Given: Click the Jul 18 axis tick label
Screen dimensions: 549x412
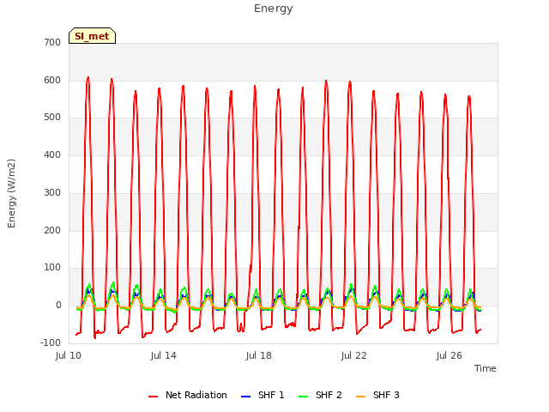Looking at the screenshot, I should point(259,355).
